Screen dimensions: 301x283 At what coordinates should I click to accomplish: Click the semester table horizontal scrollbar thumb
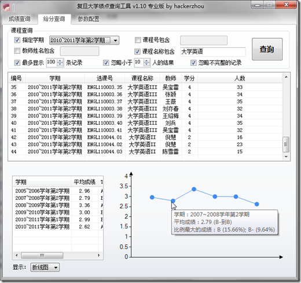click(x=42, y=255)
